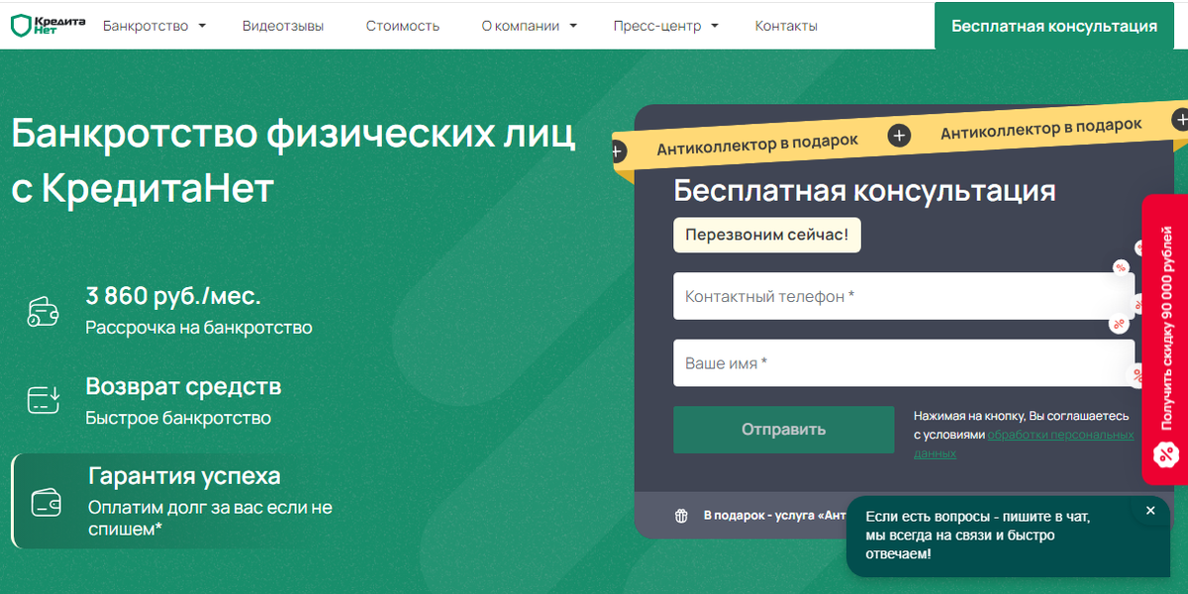Click the percent icon on the red discount tab

point(1166,454)
